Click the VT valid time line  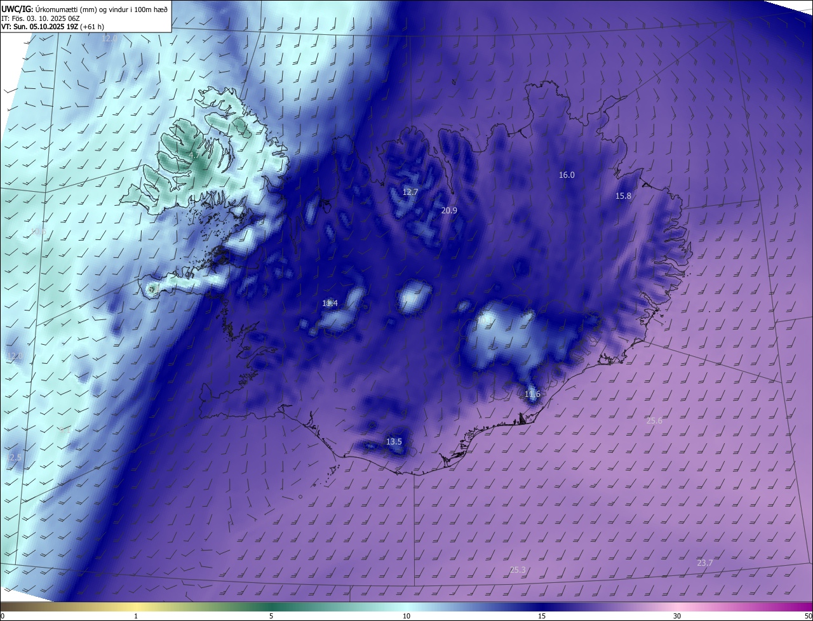click(x=53, y=27)
